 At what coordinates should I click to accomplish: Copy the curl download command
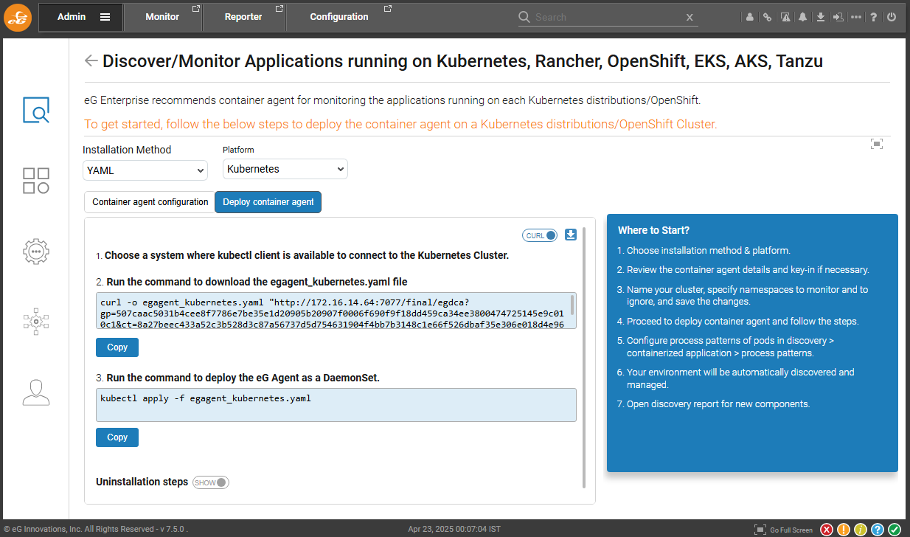[117, 347]
